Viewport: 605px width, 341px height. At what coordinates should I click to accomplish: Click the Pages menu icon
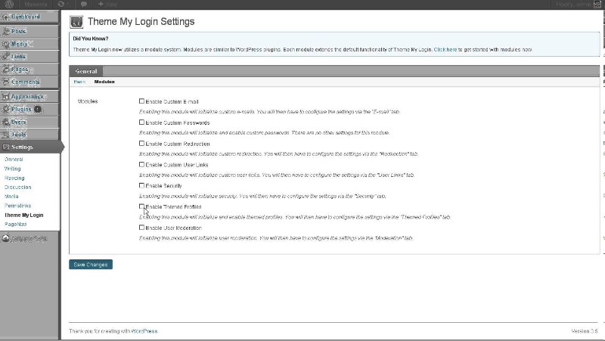(5, 70)
